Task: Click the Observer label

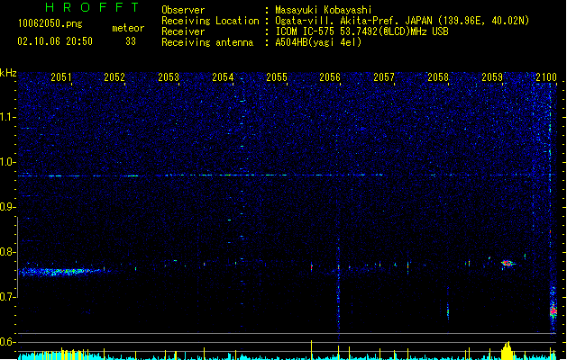Action: (183, 10)
